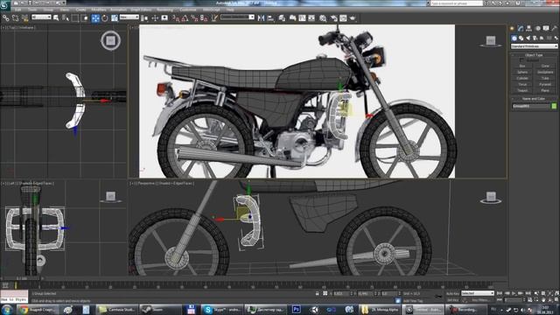560x315 pixels.
Task: Open the Reference Coordinate System dropdown
Action: pos(129,17)
